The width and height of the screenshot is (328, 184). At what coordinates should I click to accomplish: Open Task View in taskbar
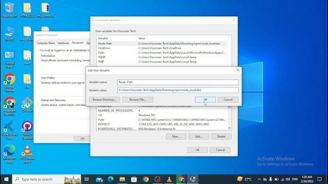87,179
